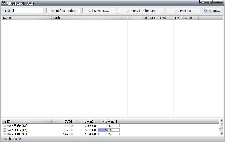Click the 56.2 GB free space value
The height and width of the screenshot is (142, 225).
click(x=90, y=130)
